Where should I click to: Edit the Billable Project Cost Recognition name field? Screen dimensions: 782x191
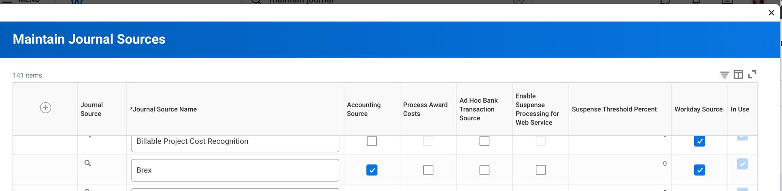[x=235, y=142]
